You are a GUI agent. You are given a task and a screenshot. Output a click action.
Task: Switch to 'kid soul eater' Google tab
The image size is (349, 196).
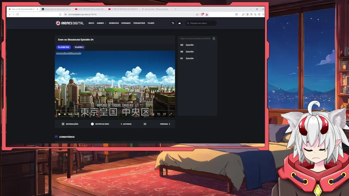156,9
